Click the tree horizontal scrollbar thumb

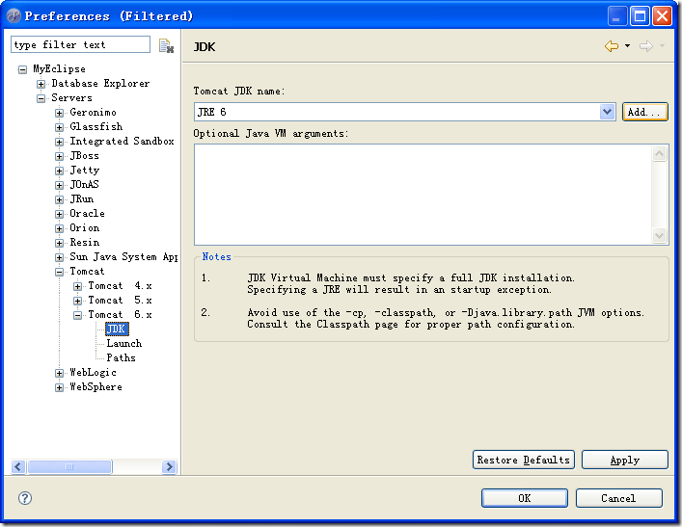pyautogui.click(x=69, y=466)
